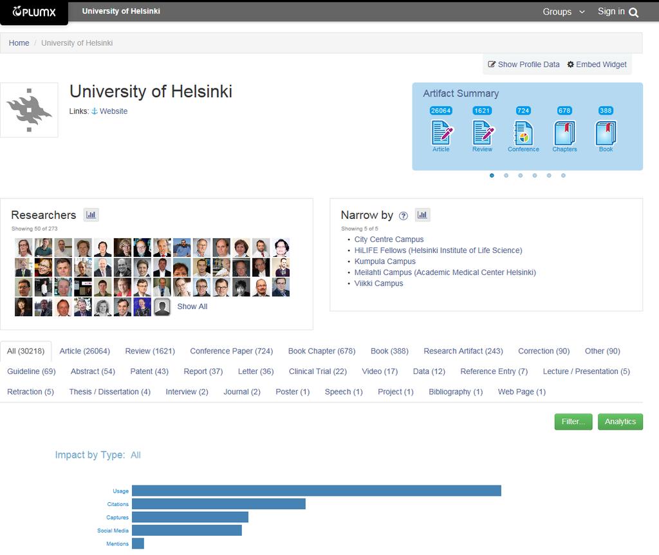
Task: Click the PlumX logo
Action: click(34, 12)
